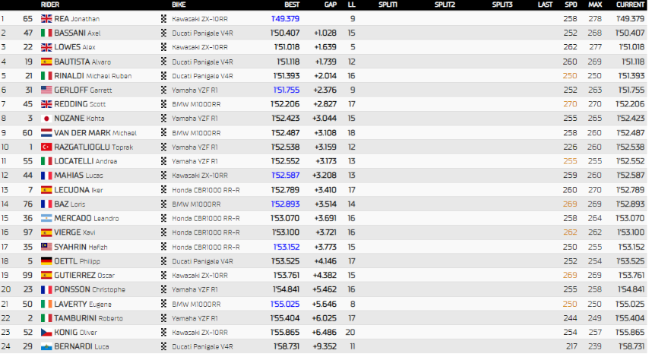Click the GAP column header
The width and height of the screenshot is (649, 354).
click(331, 5)
